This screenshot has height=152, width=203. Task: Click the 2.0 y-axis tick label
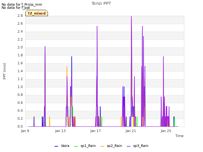(x=20, y=47)
